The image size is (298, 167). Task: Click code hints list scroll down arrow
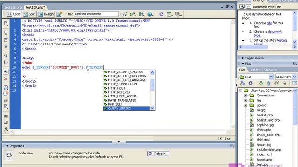pos(152,108)
